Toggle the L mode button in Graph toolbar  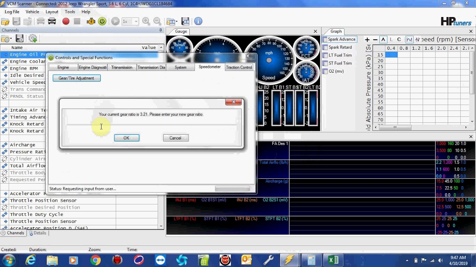(391, 39)
